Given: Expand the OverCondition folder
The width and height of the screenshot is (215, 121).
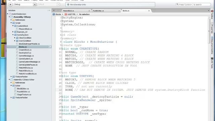Looking at the screenshot, I should pyautogui.click(x=15, y=41).
